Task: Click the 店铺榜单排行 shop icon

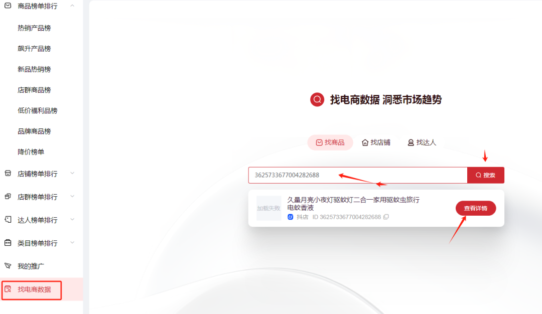Action: point(8,174)
